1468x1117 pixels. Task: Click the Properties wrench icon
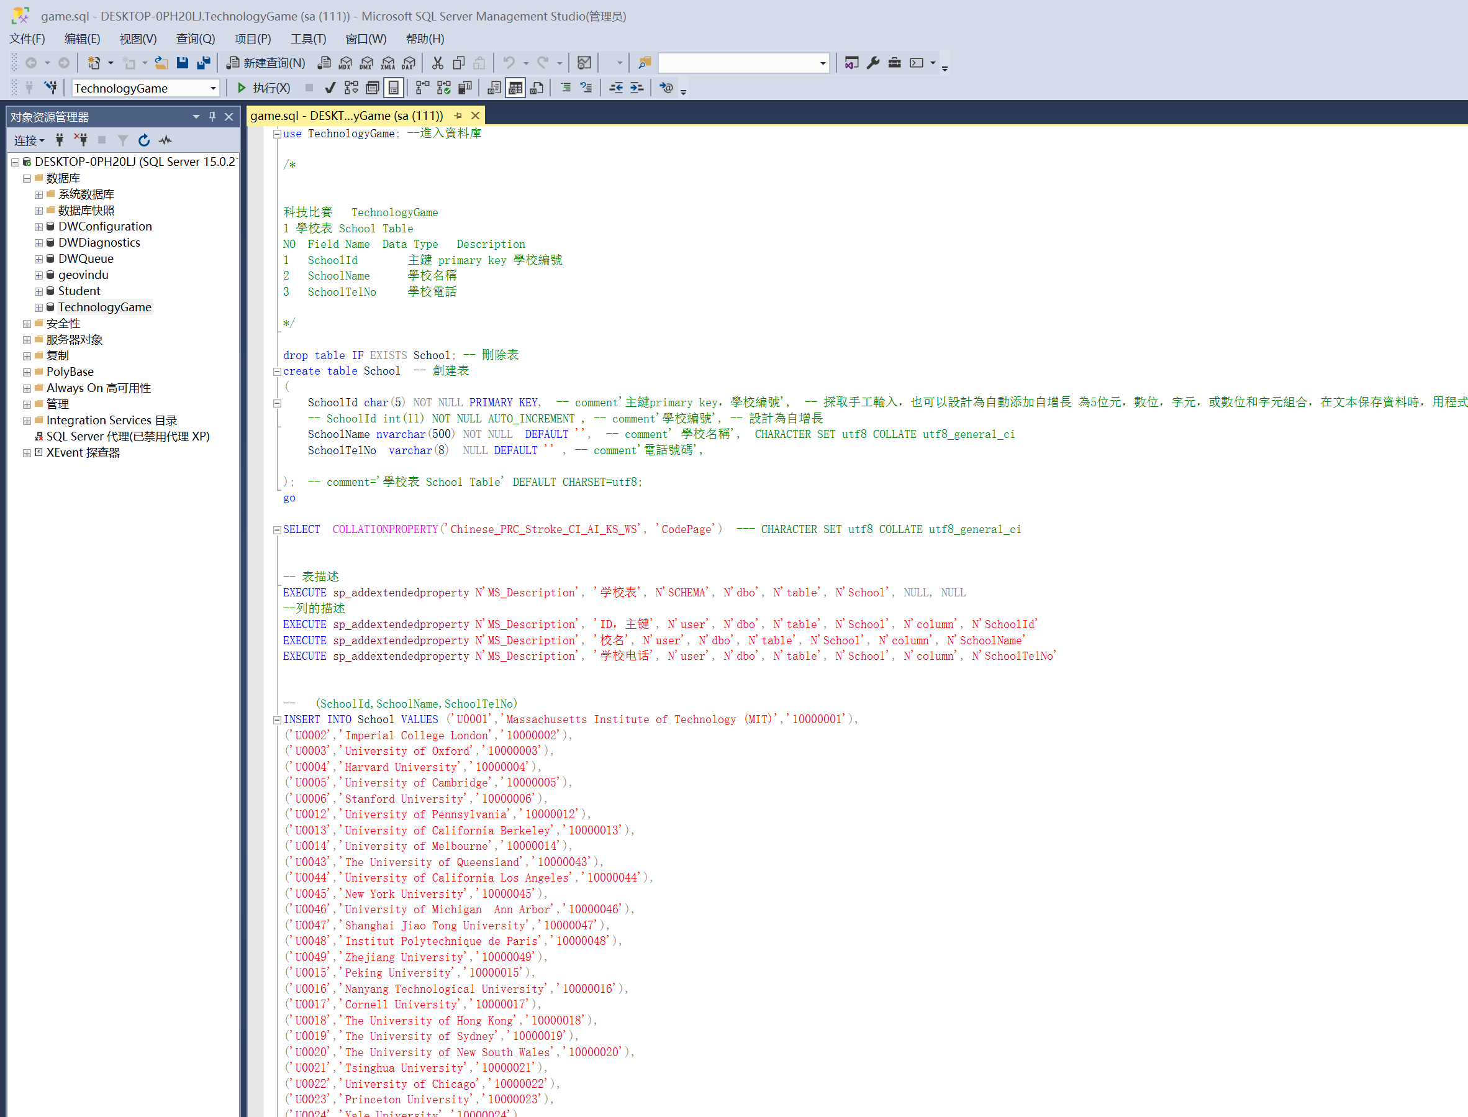[x=873, y=63]
